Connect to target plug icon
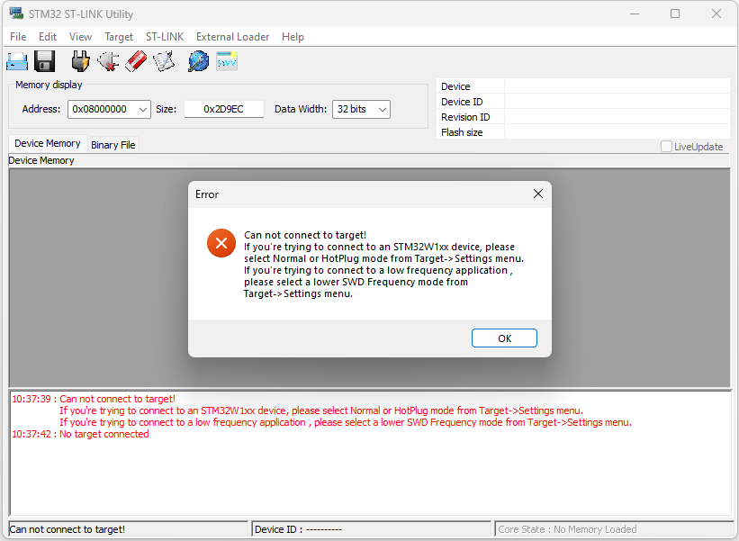 pos(80,62)
